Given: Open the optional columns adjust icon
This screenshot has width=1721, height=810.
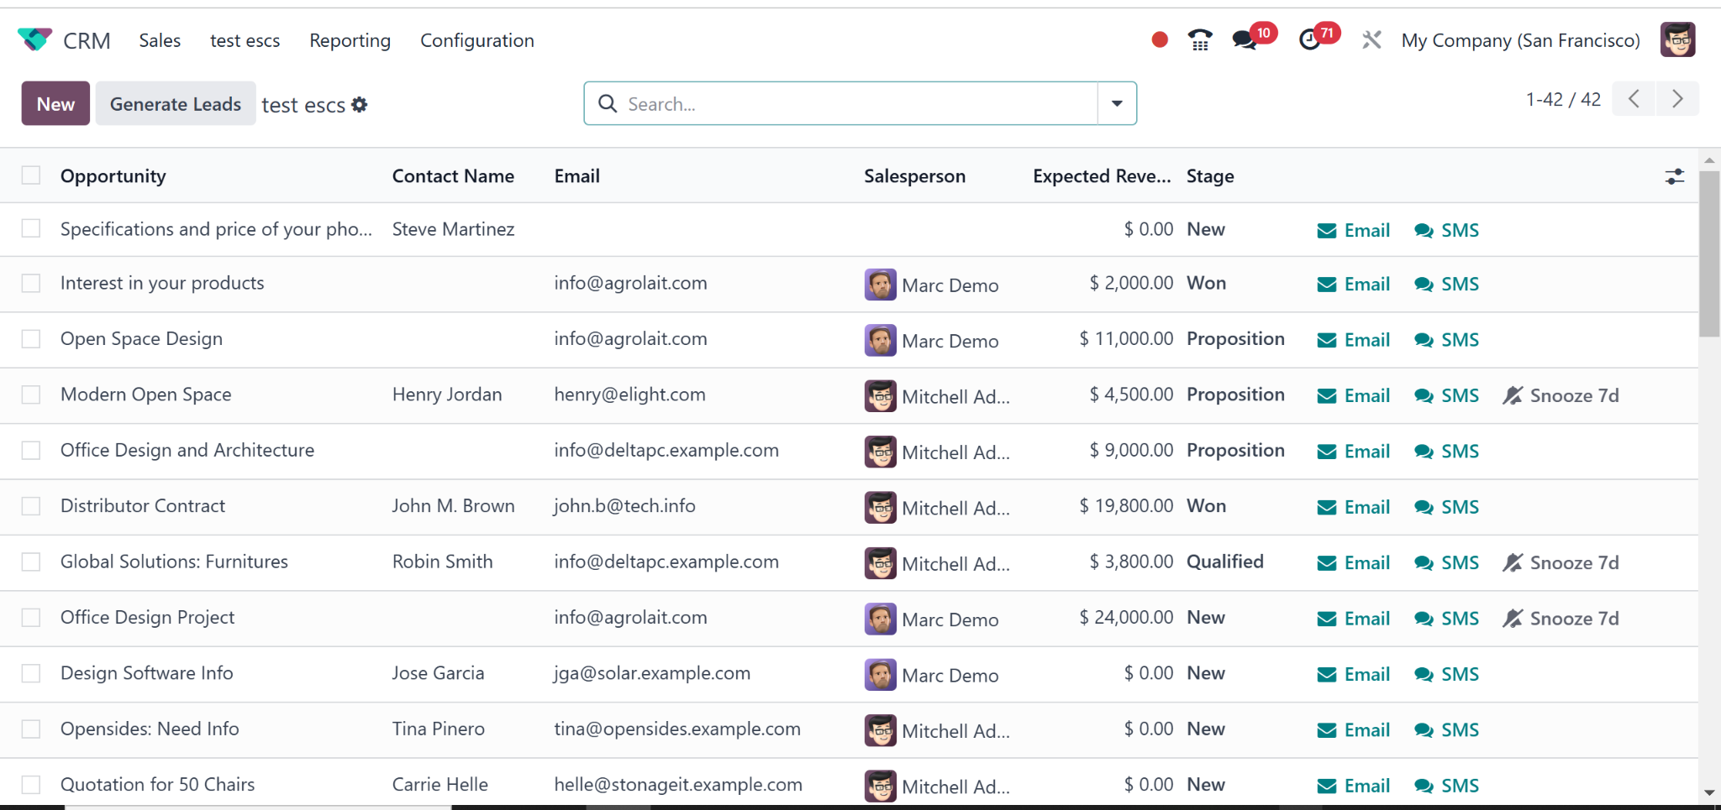Looking at the screenshot, I should pyautogui.click(x=1674, y=176).
